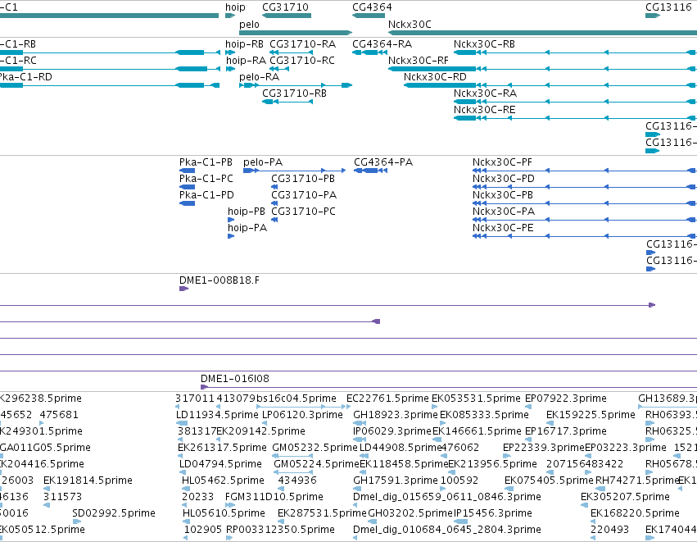This screenshot has height=542, width=697.
Task: Open the Nckx30C-RD transcript label
Action: click(x=435, y=77)
